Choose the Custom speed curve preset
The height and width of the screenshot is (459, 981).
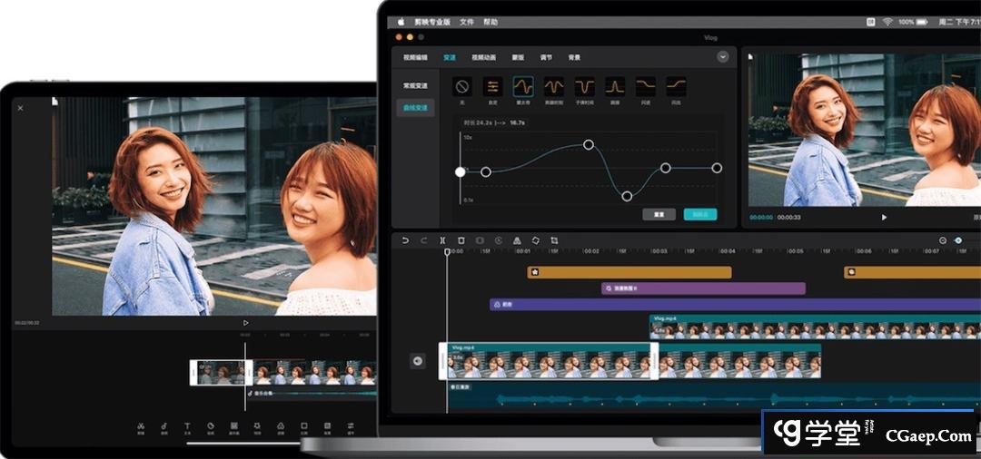(492, 87)
